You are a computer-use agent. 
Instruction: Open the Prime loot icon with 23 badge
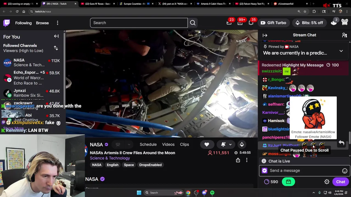point(229,23)
